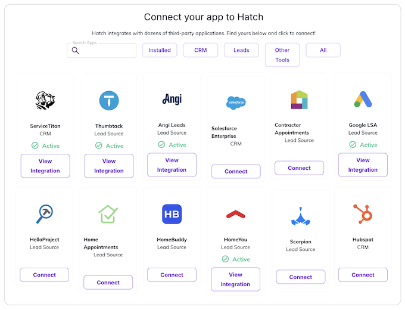This screenshot has height=310, width=405.
Task: Click the HomeBuddy HB logo
Action: pos(172,214)
